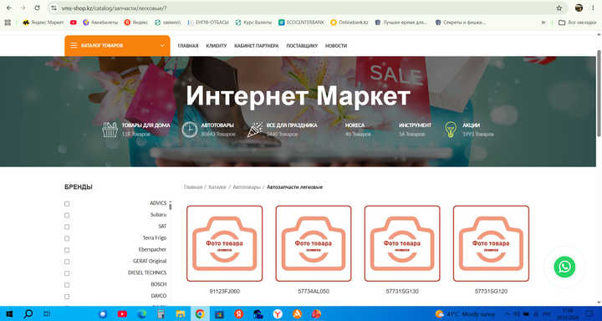Screen dimensions: 602x321
Task: Open the shopping basket Товары для дома icon
Action: tap(110, 130)
